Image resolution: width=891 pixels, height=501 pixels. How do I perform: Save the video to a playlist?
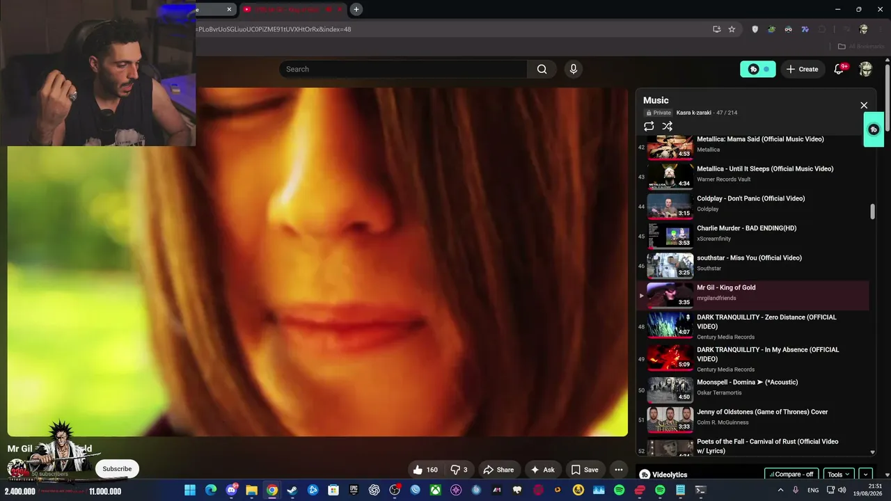pos(585,470)
